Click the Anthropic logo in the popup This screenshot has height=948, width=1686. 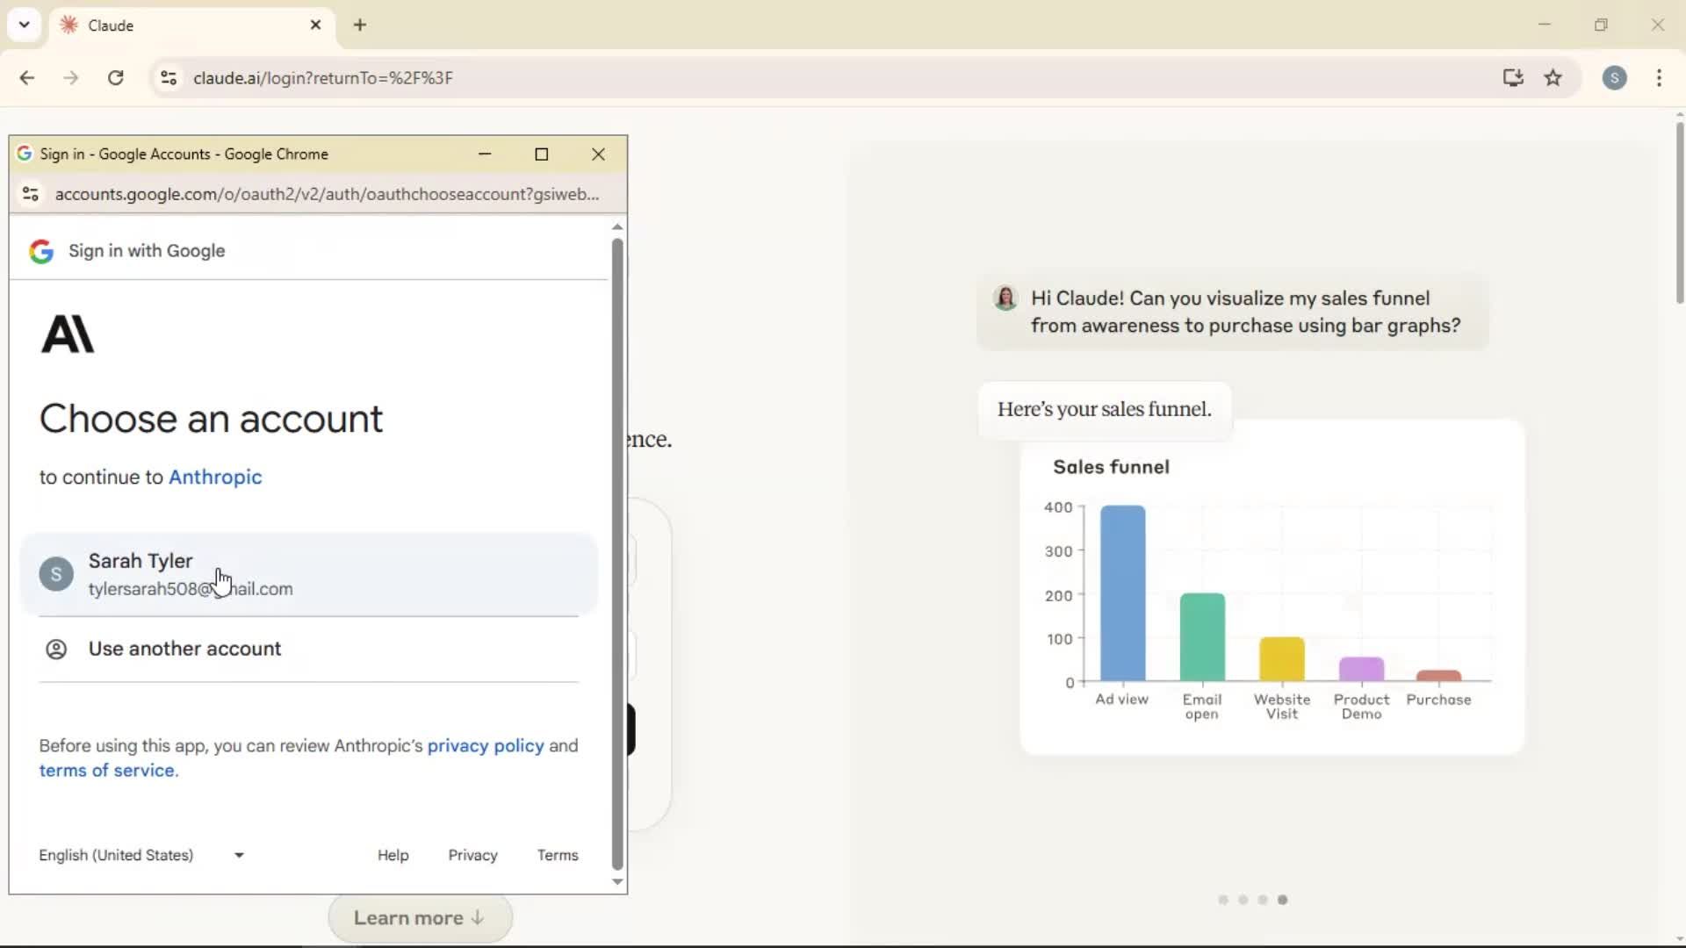point(68,334)
